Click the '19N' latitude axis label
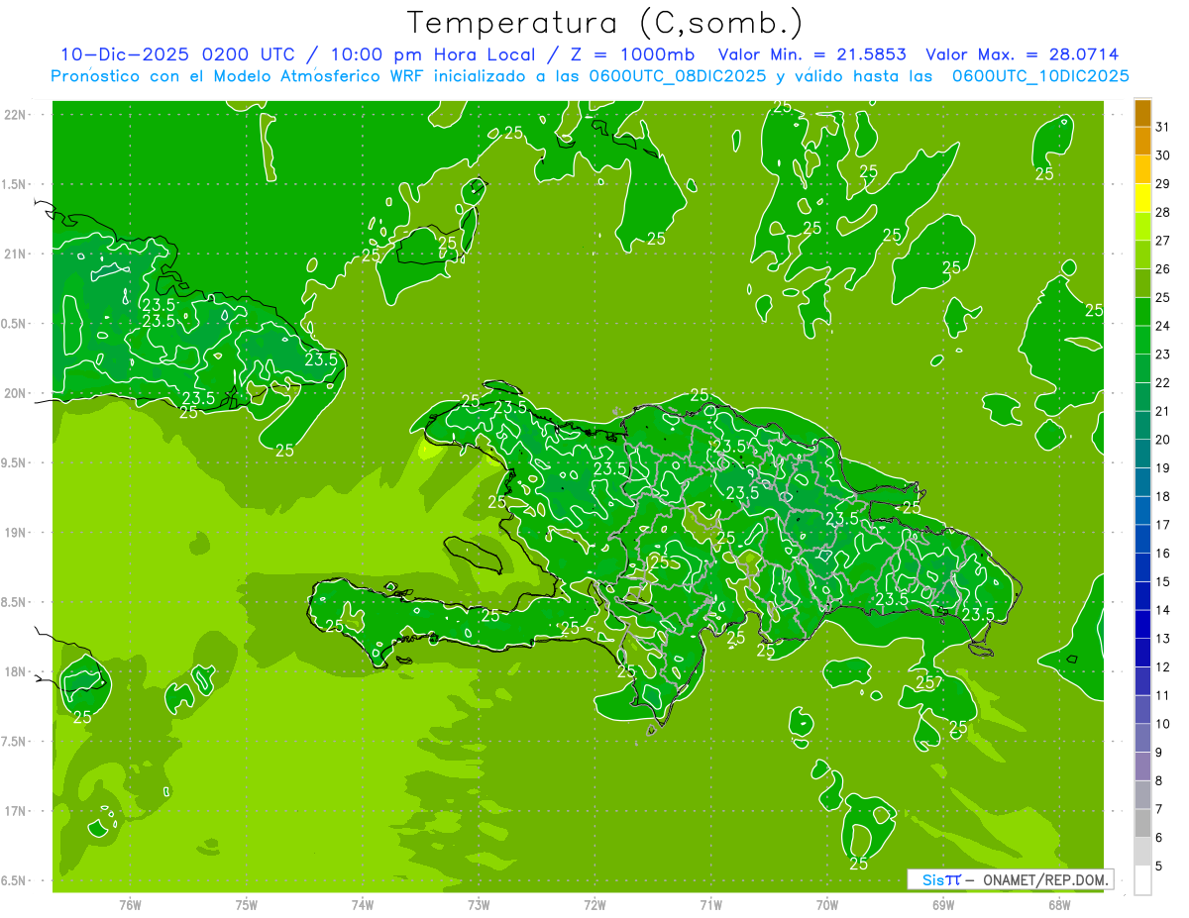This screenshot has width=1189, height=918. click(x=17, y=532)
